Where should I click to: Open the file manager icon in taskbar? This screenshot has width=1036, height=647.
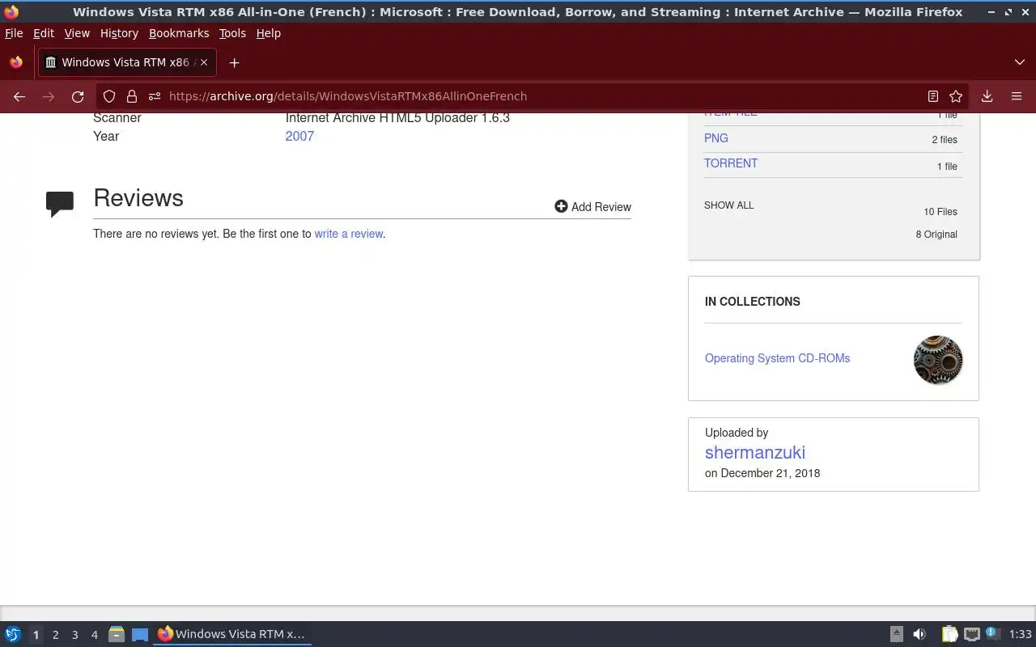pyautogui.click(x=117, y=634)
